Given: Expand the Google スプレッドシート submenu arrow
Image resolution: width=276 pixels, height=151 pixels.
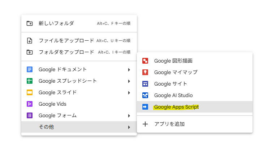Looking at the screenshot, I should [x=129, y=81].
